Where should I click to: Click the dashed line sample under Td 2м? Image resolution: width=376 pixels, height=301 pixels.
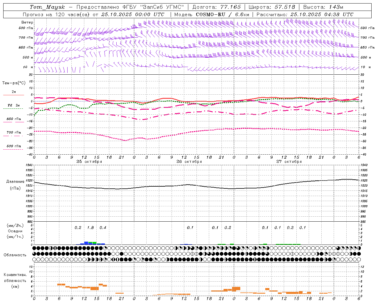[13, 108]
